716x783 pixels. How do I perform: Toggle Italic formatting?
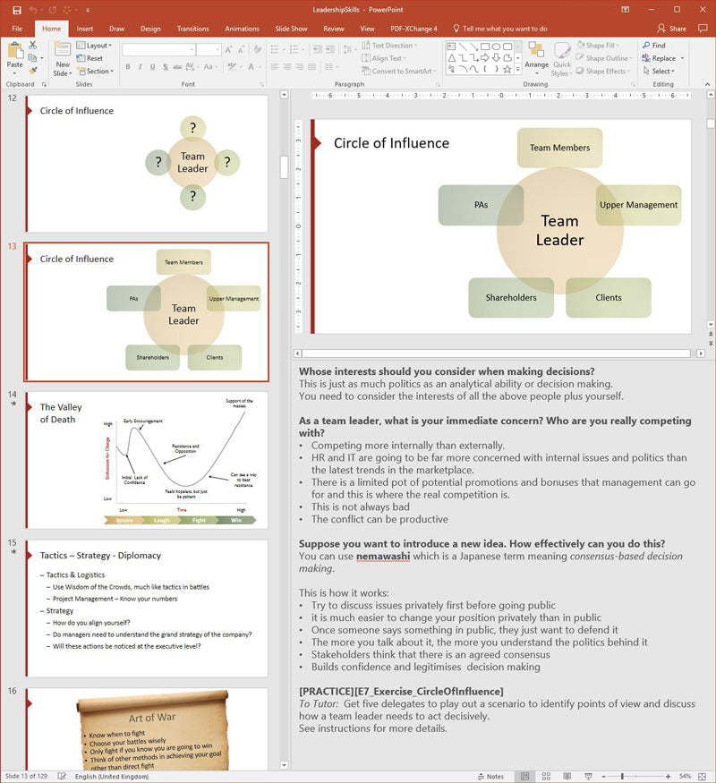pos(141,66)
